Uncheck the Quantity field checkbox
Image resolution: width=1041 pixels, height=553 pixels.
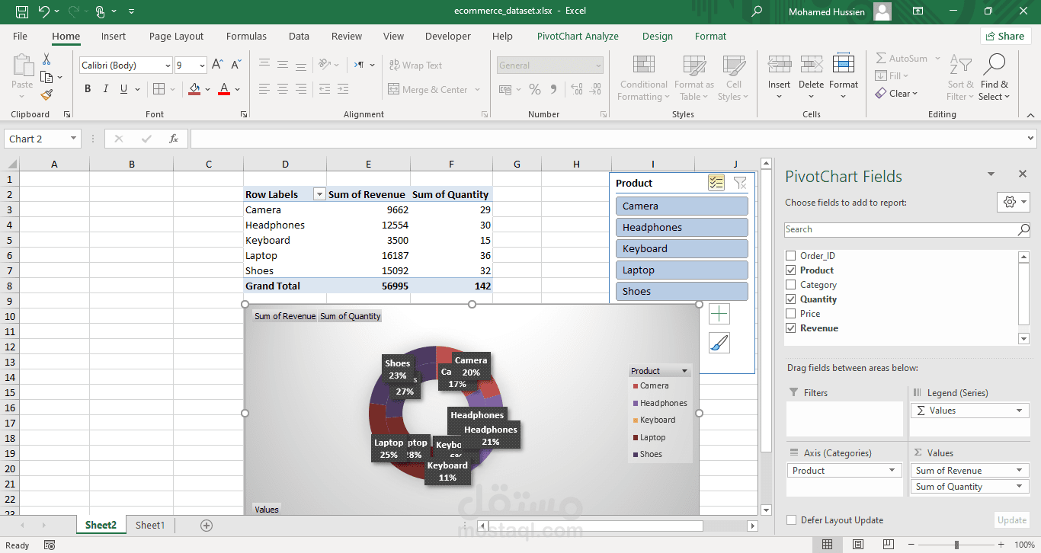(790, 299)
